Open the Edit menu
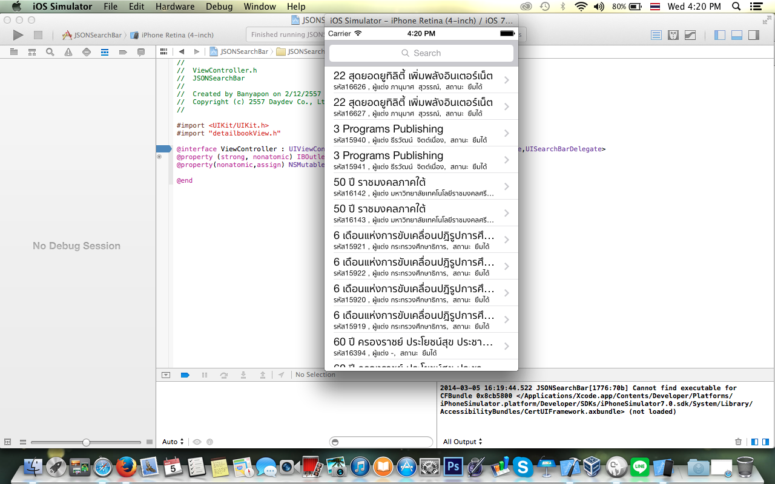The image size is (775, 484). click(137, 7)
